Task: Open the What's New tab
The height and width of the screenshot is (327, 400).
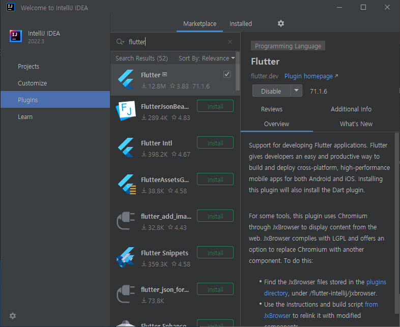Action: (356, 124)
